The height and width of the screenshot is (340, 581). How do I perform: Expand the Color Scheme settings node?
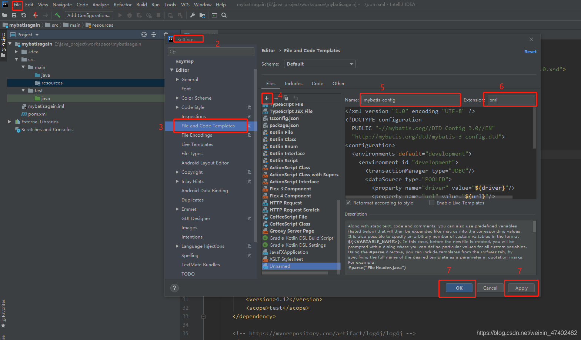click(x=177, y=98)
